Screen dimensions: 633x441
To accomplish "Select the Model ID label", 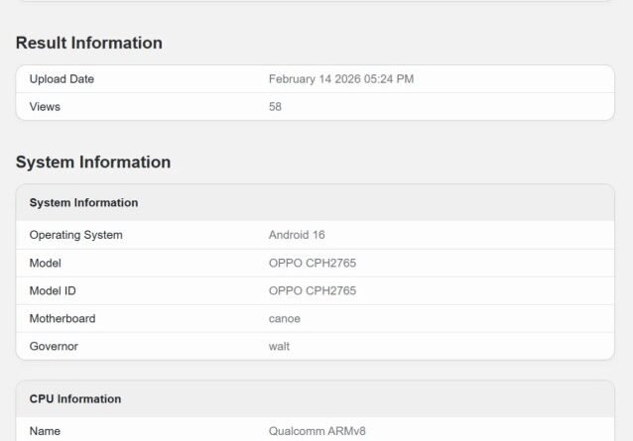I will tap(53, 290).
